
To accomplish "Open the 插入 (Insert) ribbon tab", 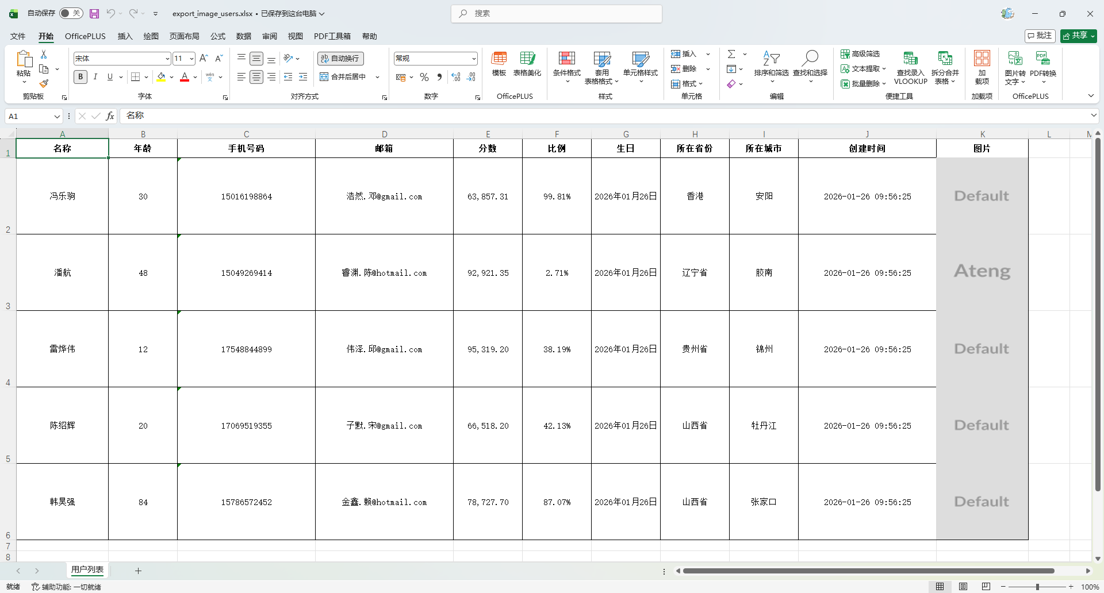I will 125,36.
